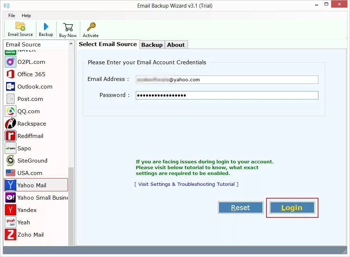Pick the Post.com icon

click(x=11, y=99)
